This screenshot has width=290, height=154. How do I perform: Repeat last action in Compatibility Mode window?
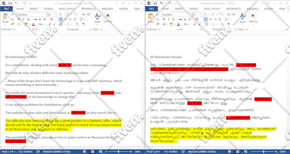25,3
